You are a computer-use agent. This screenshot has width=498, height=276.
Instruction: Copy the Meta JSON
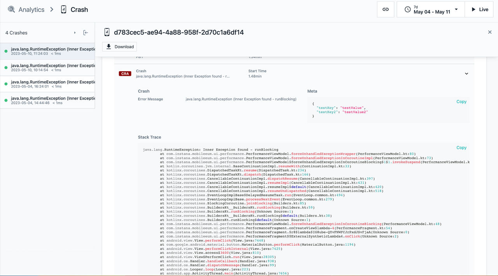461,101
